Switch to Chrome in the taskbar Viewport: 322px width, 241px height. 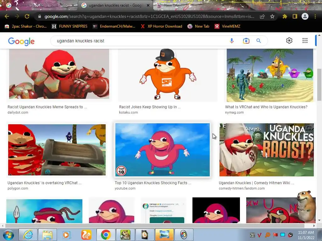click(106, 235)
